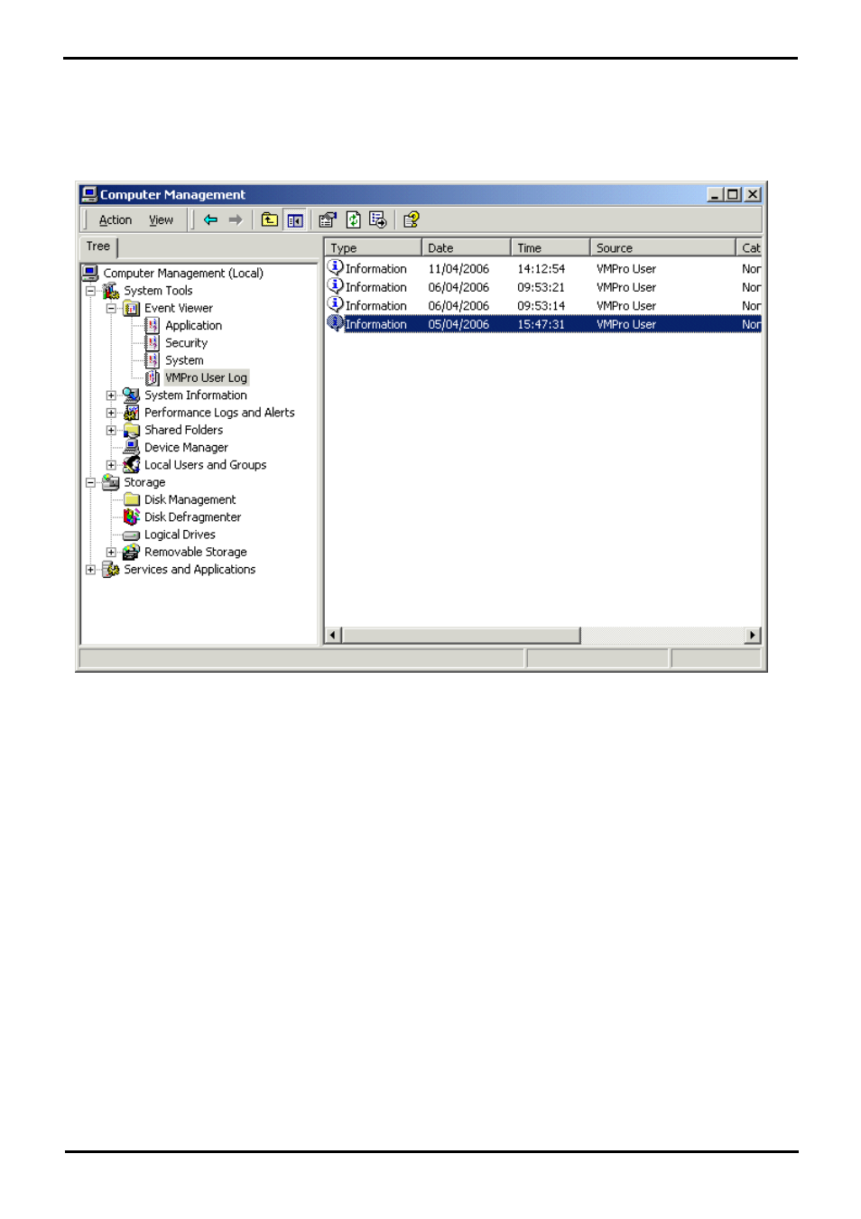Click the System Tools icon in tree
Image resolution: width=861 pixels, height=1219 pixels.
pos(111,291)
